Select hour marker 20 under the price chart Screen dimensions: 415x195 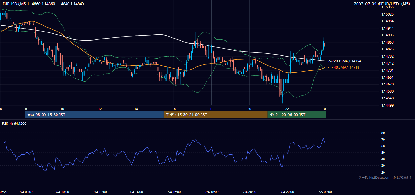[x=249, y=109]
